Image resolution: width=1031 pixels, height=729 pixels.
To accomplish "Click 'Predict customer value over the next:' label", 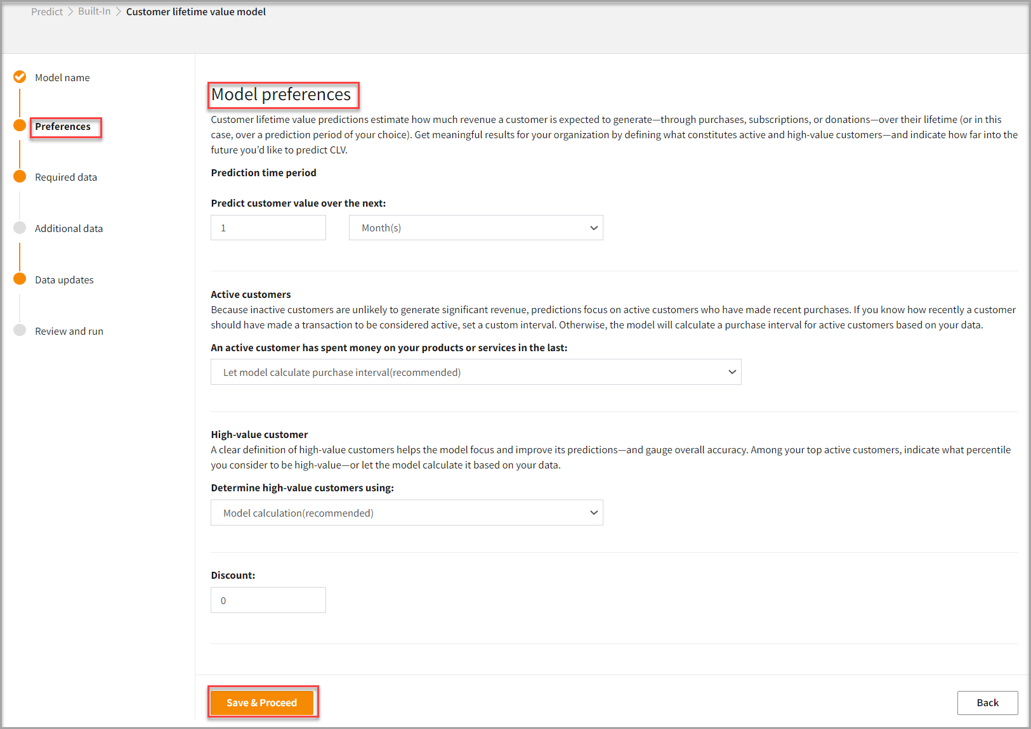I will point(298,203).
